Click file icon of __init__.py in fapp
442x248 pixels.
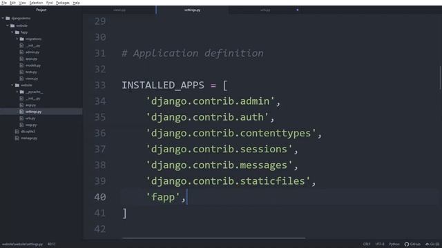tap(21, 45)
